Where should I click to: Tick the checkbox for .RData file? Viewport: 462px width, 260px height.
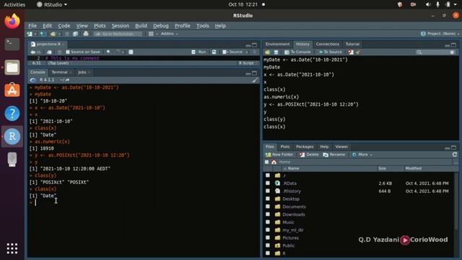click(268, 183)
